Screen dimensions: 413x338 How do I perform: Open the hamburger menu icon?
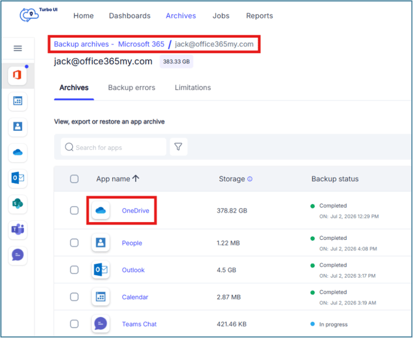(x=18, y=48)
